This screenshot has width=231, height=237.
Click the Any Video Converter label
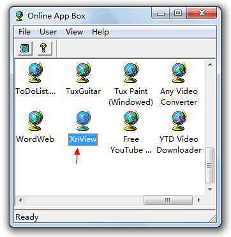pyautogui.click(x=179, y=96)
